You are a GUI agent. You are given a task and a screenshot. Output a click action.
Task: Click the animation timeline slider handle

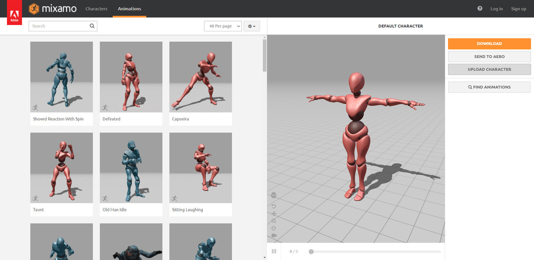pos(311,251)
